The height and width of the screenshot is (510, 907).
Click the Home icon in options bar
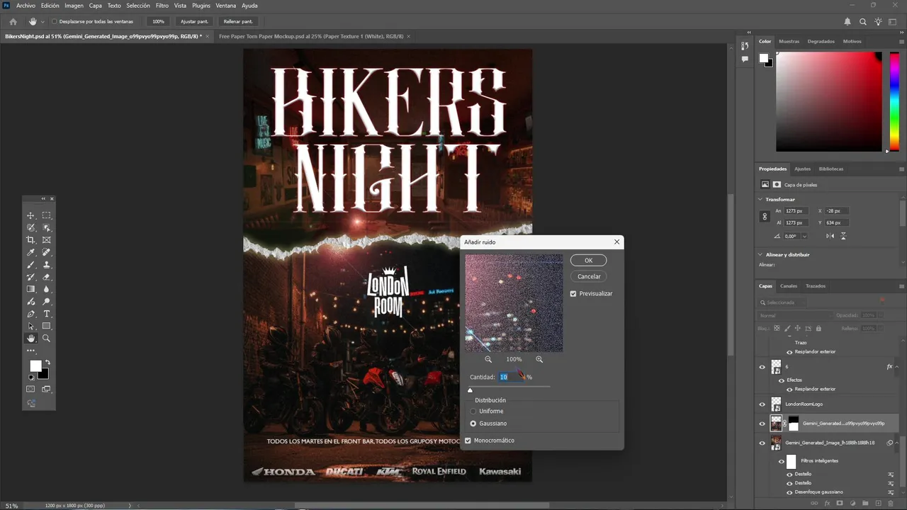pos(13,21)
